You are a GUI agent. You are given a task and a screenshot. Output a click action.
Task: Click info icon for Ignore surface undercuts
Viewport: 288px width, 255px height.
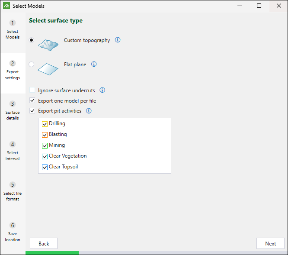coord(102,90)
